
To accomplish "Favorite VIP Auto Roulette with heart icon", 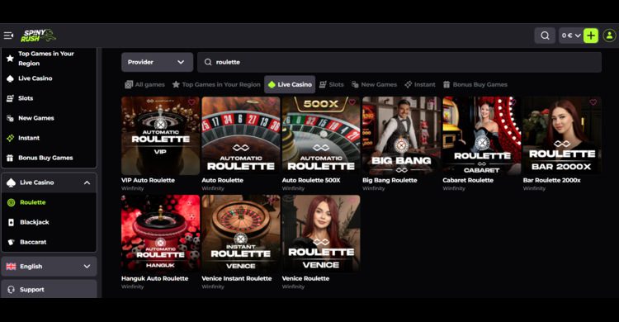I will click(191, 102).
